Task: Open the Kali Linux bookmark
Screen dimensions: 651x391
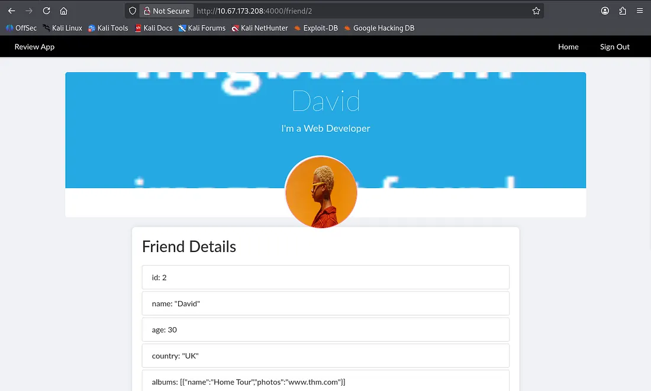Action: tap(62, 28)
